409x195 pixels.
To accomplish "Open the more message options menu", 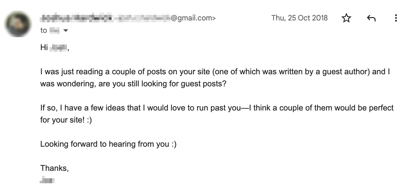I will coord(396,18).
